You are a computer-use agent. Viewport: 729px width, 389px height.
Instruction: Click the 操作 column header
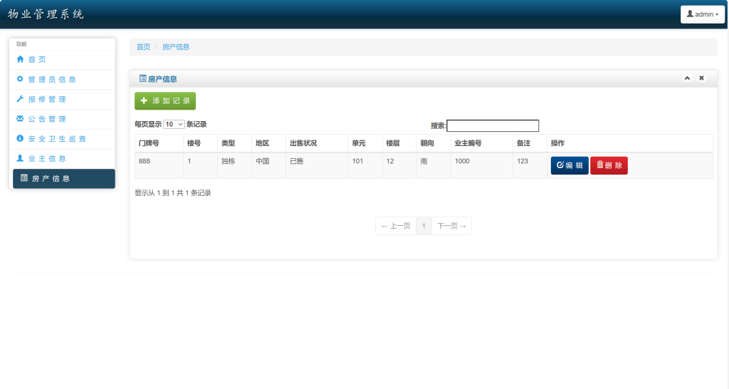coord(630,143)
